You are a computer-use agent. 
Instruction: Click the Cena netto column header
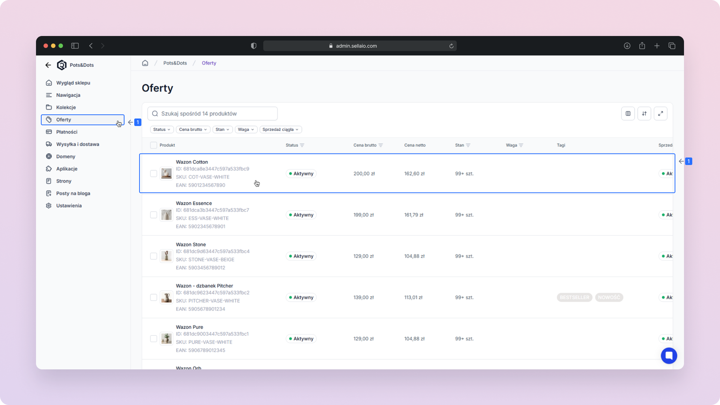pos(415,145)
